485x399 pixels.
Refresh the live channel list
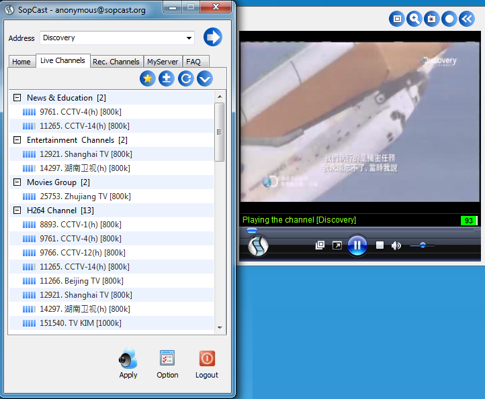pos(185,78)
